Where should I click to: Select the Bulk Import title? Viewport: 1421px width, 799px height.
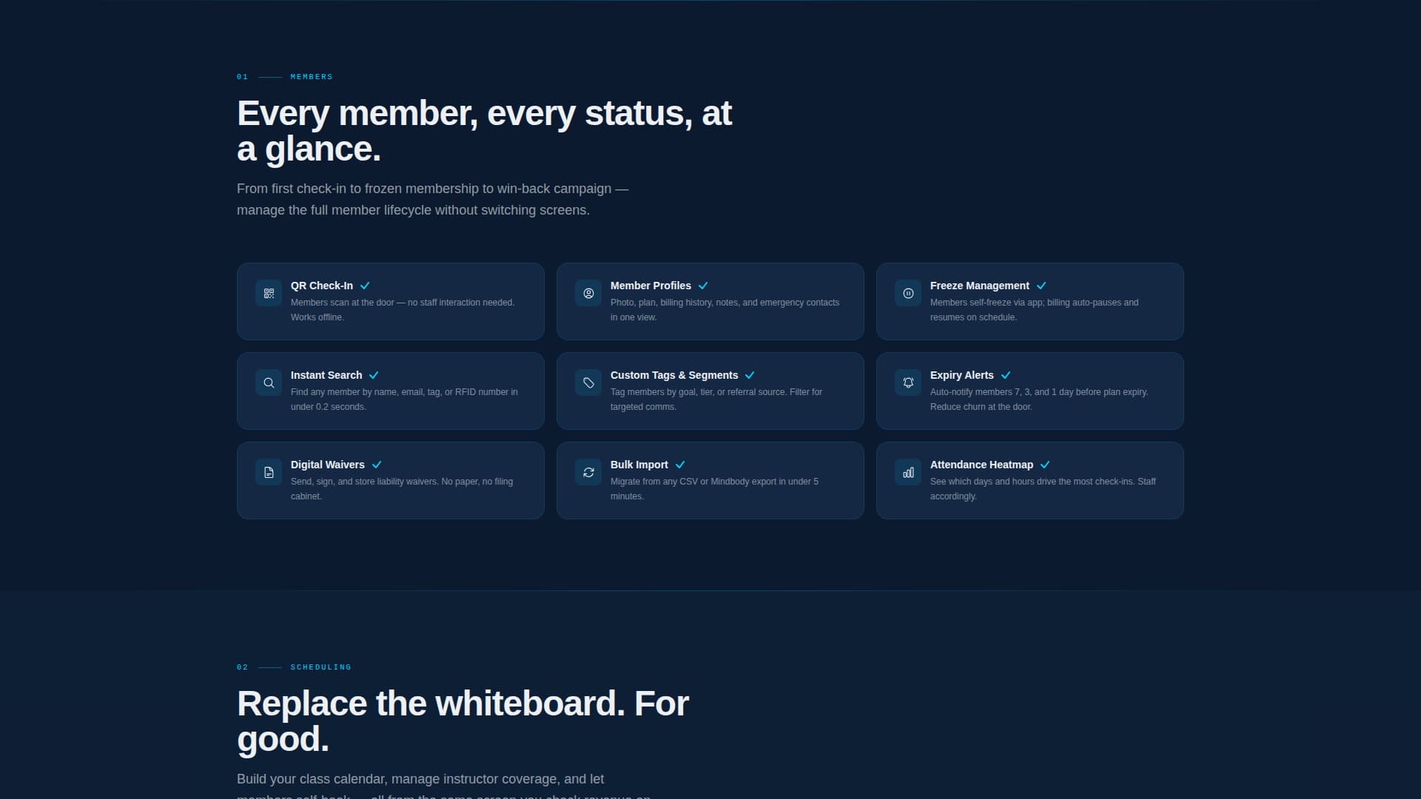click(639, 465)
